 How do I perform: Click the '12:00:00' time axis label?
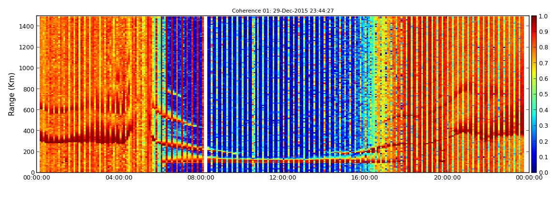(284, 178)
